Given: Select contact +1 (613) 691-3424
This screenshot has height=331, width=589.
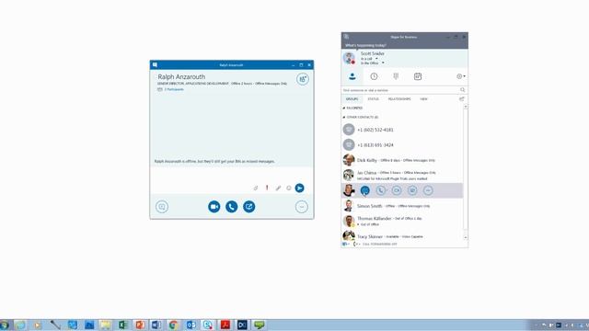Looking at the screenshot, I should coord(402,145).
